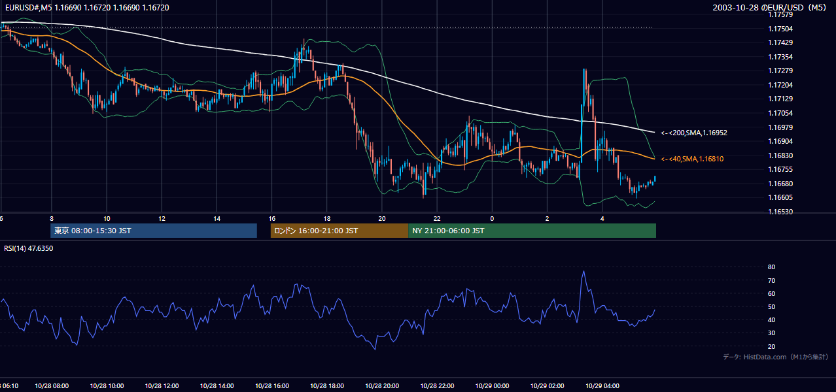Click price axis value 1.16904

780,141
